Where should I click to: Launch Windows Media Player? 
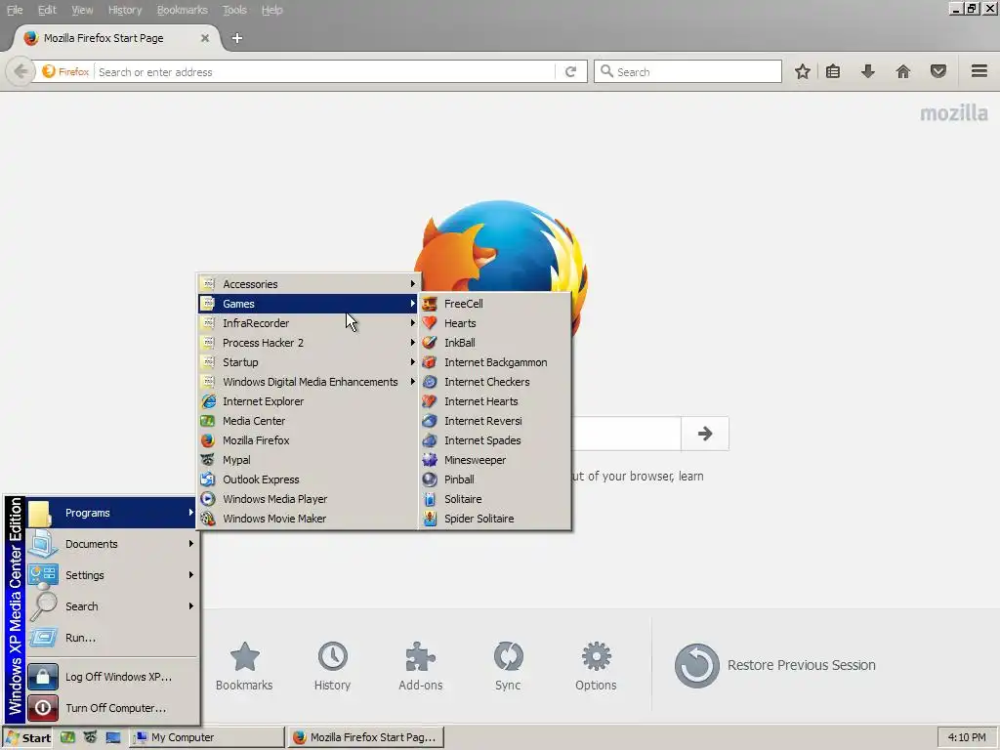pyautogui.click(x=308, y=499)
